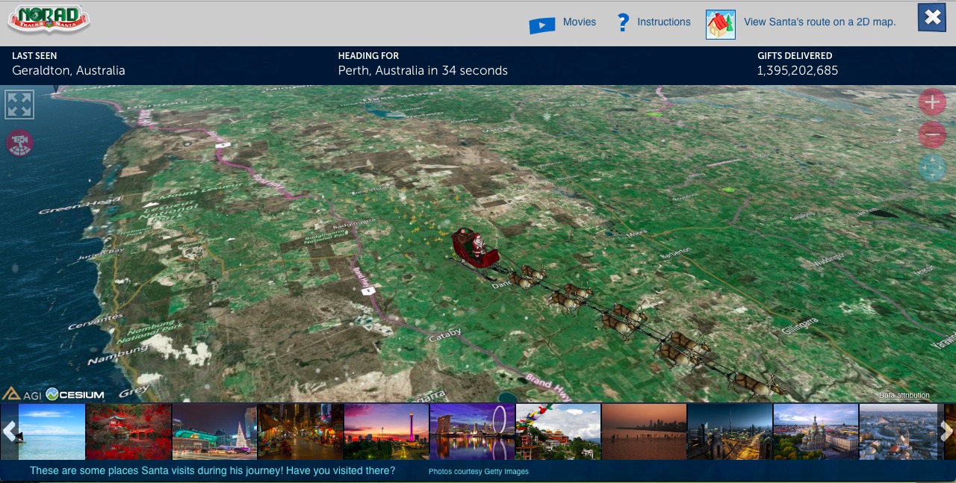Open the Movies video icon
The width and height of the screenshot is (956, 483).
(x=541, y=25)
